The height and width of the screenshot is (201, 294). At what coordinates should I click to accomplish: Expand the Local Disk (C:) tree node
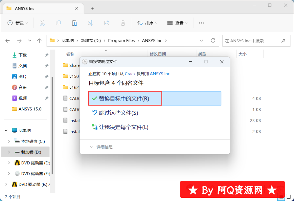tap(9, 141)
